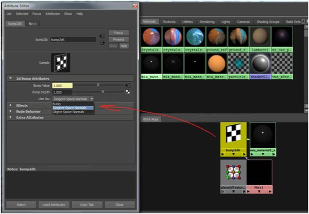
Task: Click down arrow on file11 node
Action: point(259,191)
